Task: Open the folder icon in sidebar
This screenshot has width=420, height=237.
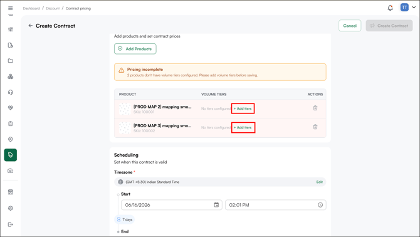Action: pyautogui.click(x=11, y=61)
